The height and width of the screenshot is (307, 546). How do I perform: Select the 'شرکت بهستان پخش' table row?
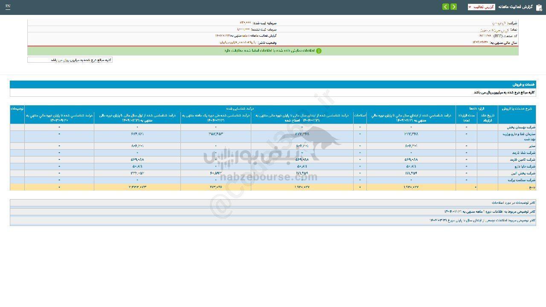click(518, 127)
